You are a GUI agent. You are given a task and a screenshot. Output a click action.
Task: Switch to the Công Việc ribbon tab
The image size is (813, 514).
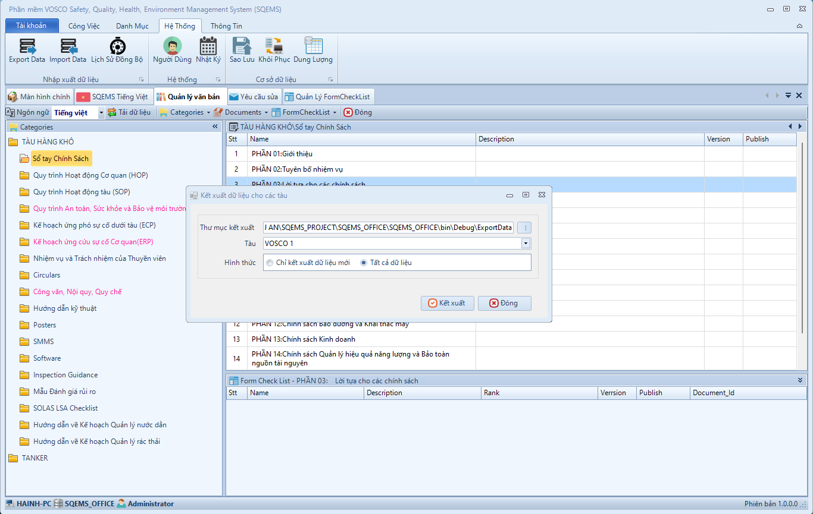(84, 26)
